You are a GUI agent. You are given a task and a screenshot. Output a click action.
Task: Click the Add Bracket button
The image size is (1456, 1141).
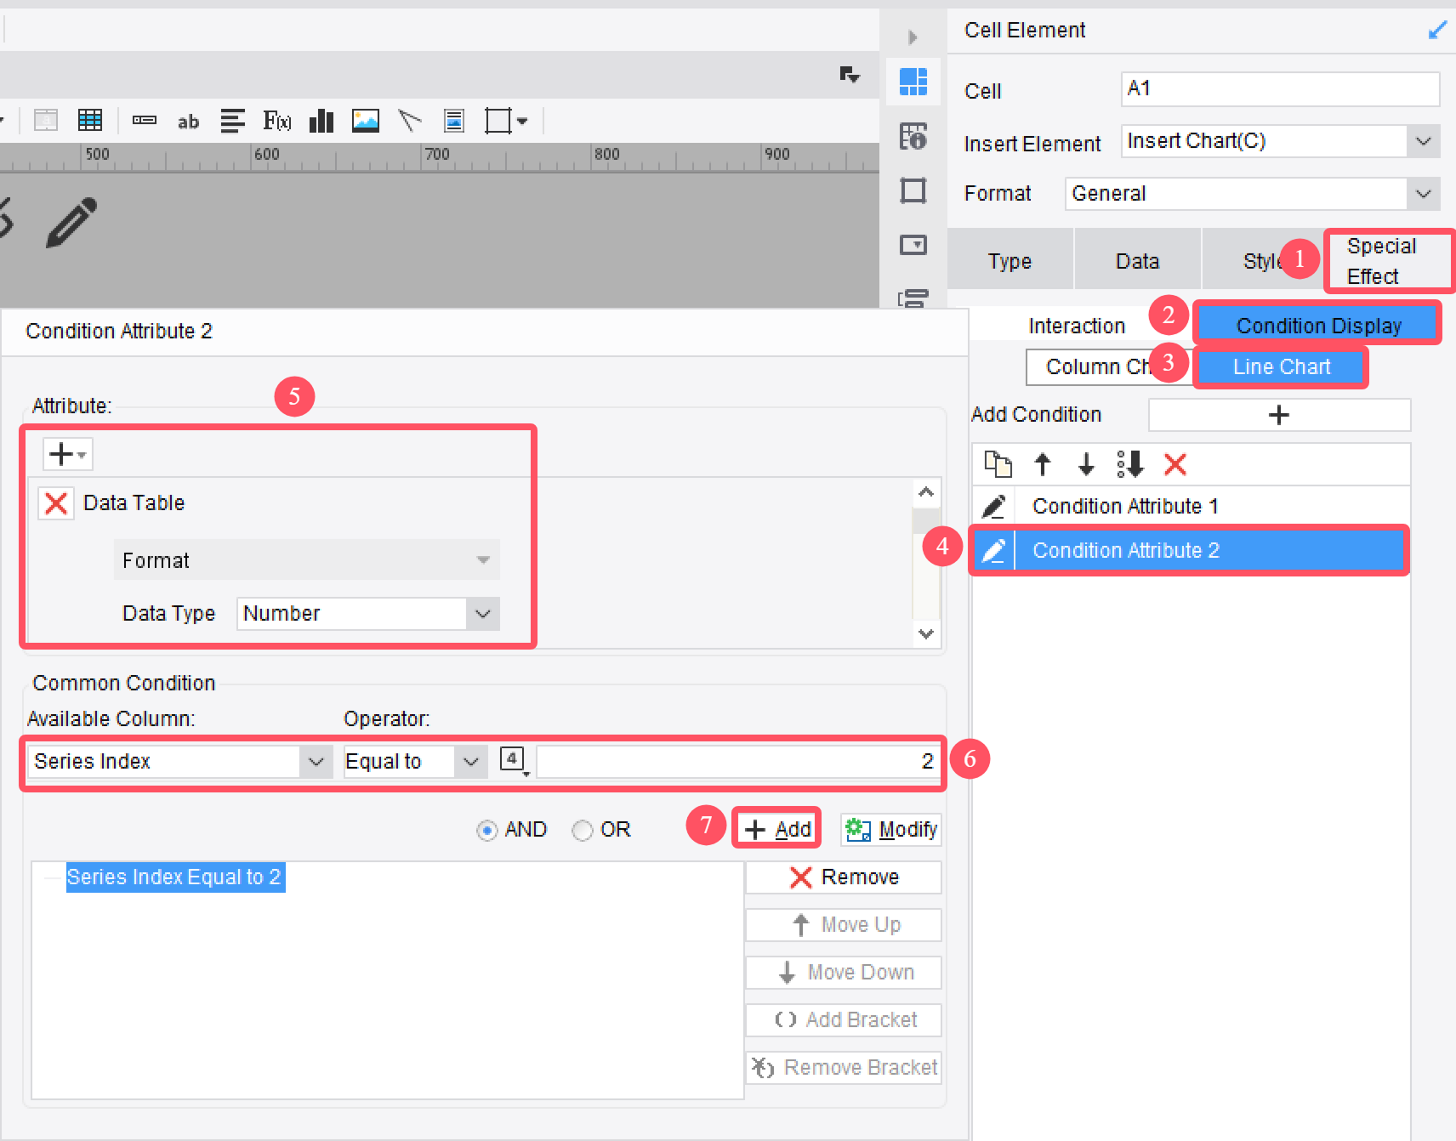844,1020
